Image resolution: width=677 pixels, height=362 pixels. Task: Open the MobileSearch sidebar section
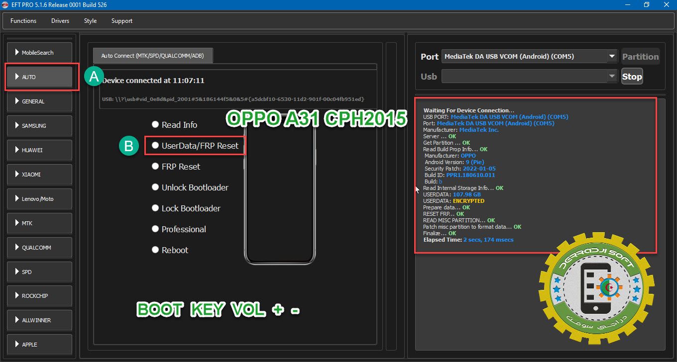point(40,52)
